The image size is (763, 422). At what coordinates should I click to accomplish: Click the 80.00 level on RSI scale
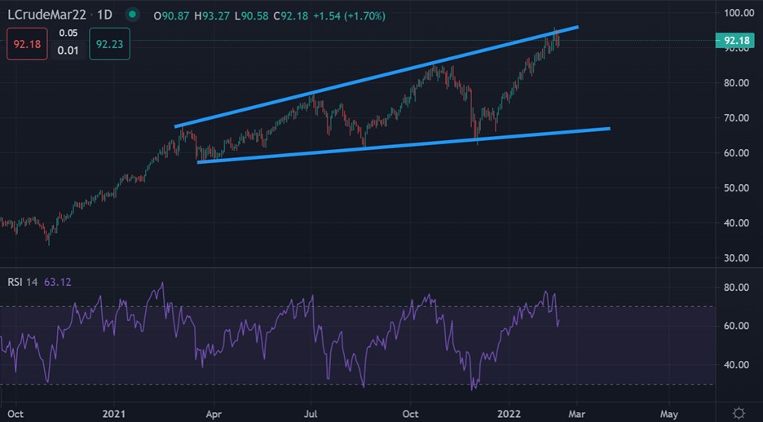pyautogui.click(x=736, y=288)
